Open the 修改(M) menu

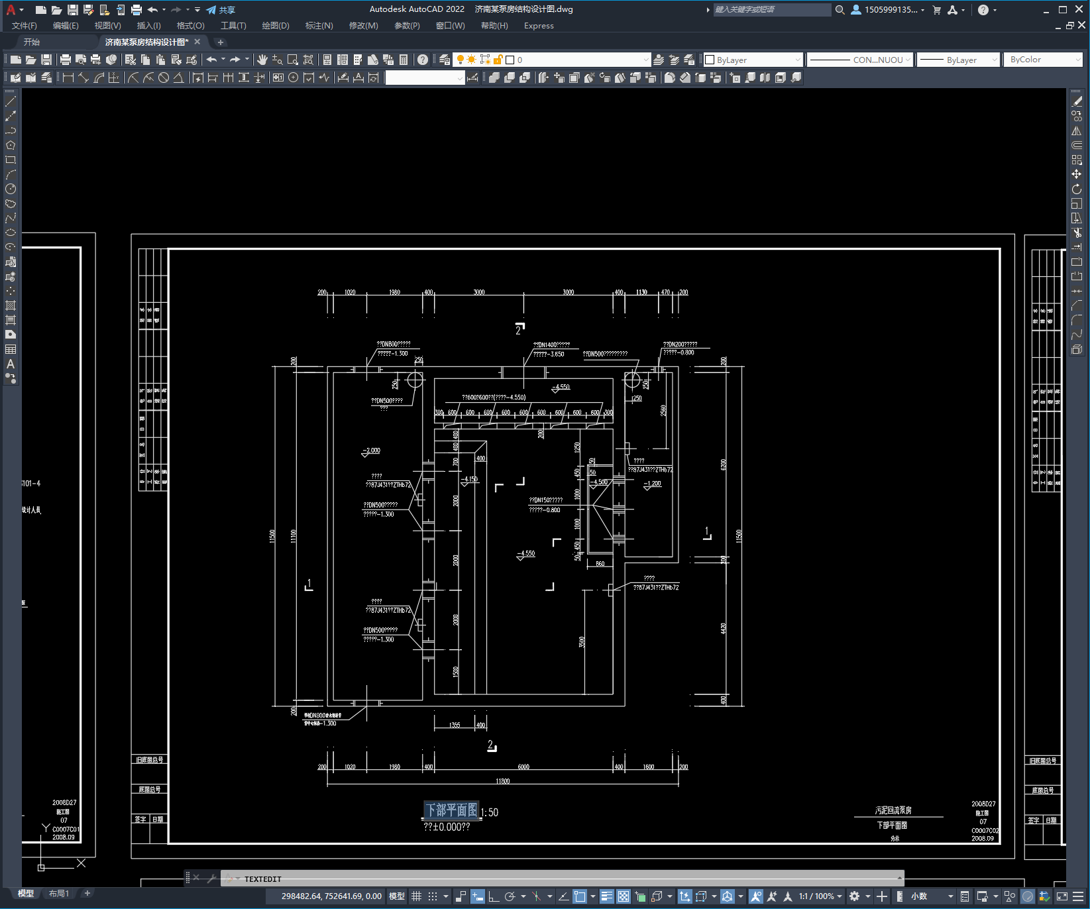pos(363,26)
